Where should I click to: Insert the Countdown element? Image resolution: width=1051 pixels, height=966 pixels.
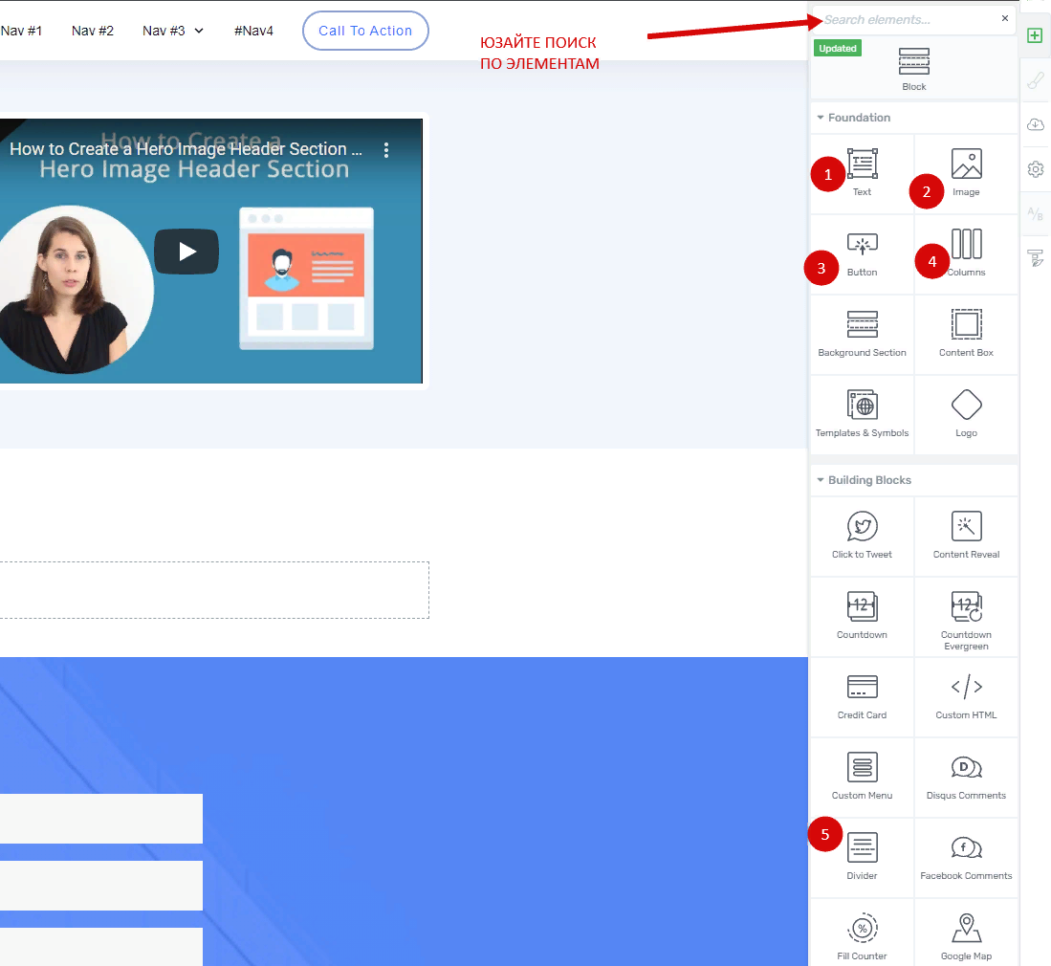862,617
